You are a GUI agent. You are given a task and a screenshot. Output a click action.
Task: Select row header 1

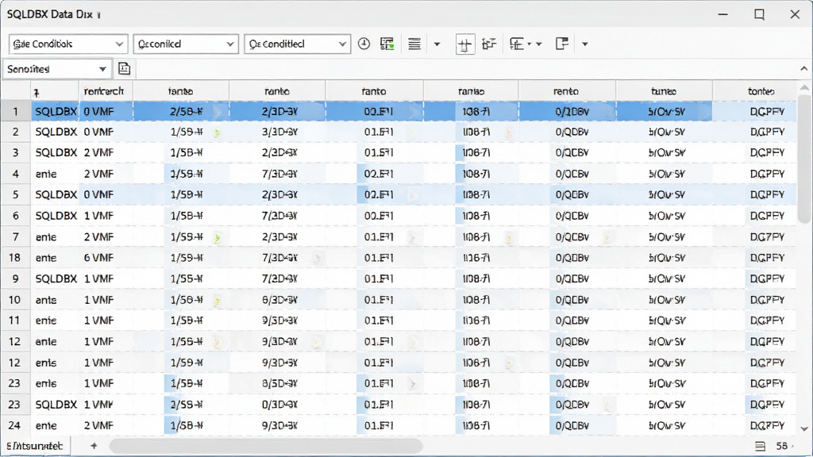pos(16,111)
